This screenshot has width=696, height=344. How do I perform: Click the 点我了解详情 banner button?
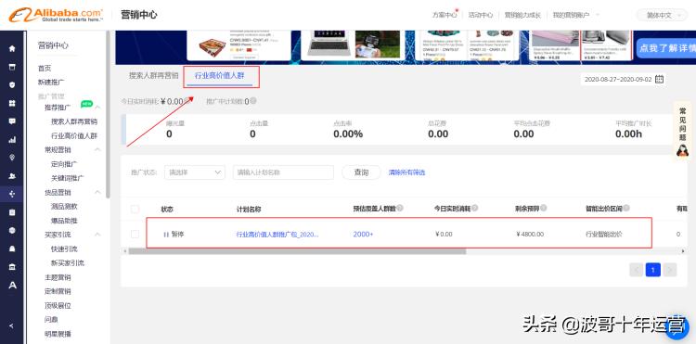click(x=665, y=48)
